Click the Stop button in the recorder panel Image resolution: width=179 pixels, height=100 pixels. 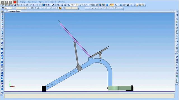6,2
